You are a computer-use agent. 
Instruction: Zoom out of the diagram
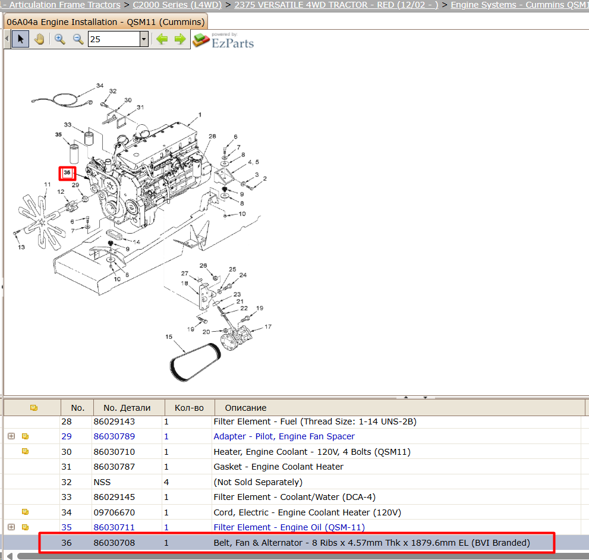78,39
